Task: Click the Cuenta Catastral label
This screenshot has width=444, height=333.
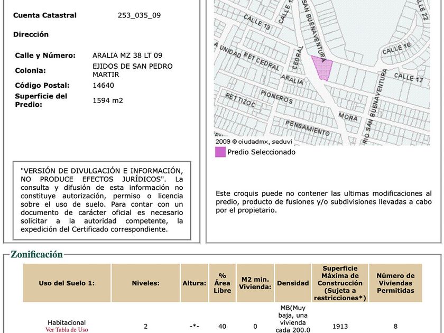Action: 45,15
